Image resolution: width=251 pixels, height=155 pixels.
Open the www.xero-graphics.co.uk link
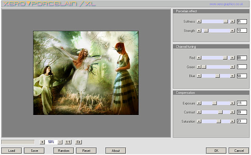pos(226,4)
